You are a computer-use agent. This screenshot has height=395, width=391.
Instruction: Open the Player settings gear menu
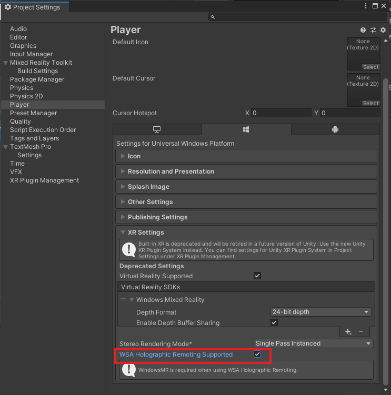point(383,30)
